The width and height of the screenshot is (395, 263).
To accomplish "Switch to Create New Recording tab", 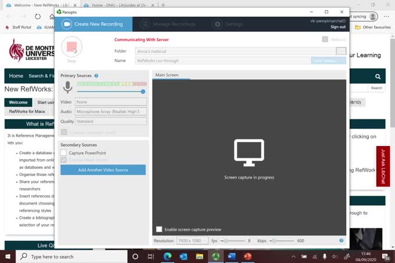I will tap(94, 24).
